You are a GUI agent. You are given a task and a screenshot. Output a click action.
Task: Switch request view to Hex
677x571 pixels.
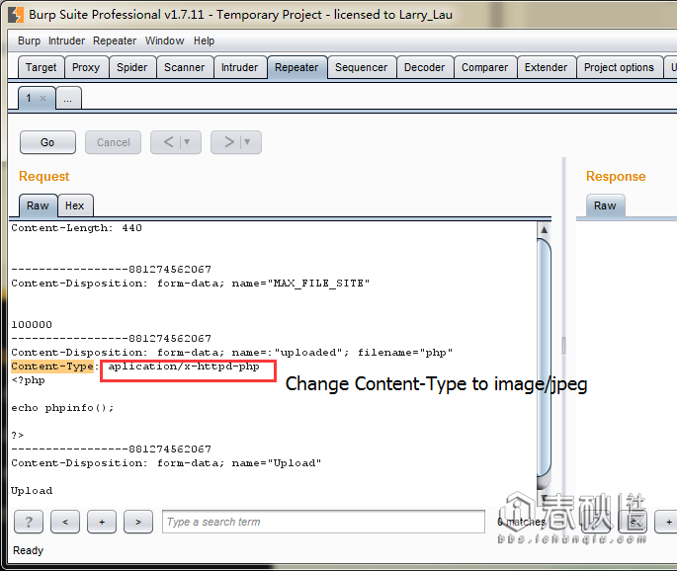(x=75, y=205)
